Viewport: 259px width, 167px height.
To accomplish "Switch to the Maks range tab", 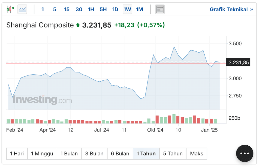I will tap(197, 153).
